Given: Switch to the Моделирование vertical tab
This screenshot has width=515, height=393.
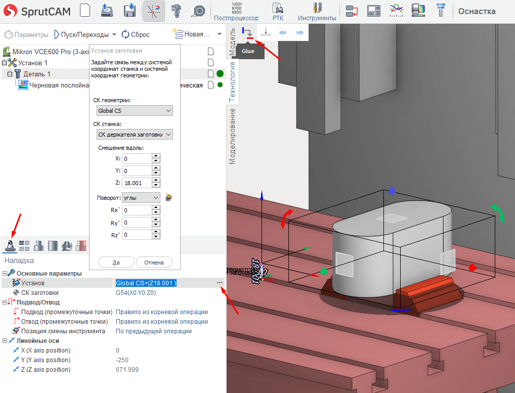Looking at the screenshot, I should click(x=233, y=135).
